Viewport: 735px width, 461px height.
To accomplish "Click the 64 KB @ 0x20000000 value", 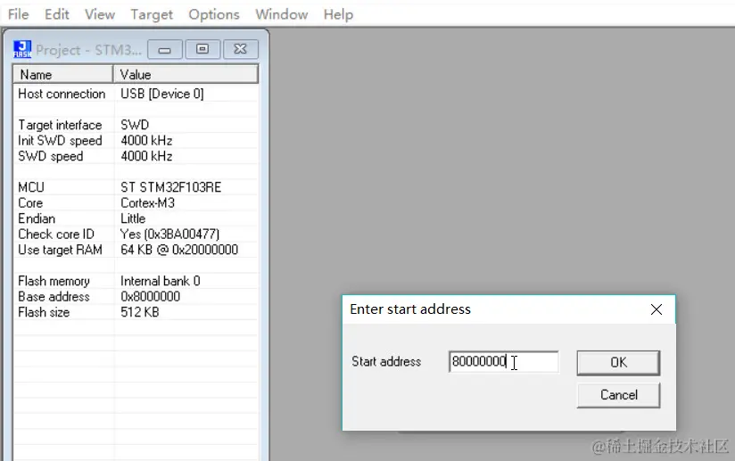I will pos(179,250).
